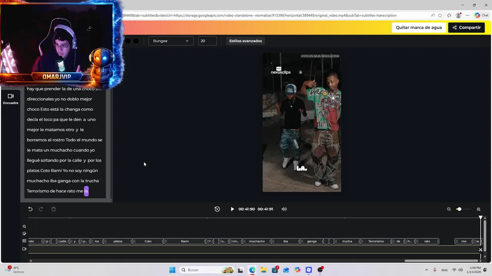
Task: Click the taskbar Buscar search box
Action: coord(207,270)
